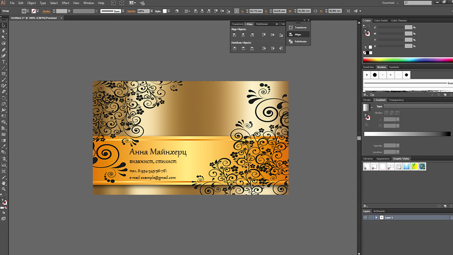Viewport: 453px width, 255px height.
Task: Choose the Zoom magnifier tool
Action: [x=4, y=189]
